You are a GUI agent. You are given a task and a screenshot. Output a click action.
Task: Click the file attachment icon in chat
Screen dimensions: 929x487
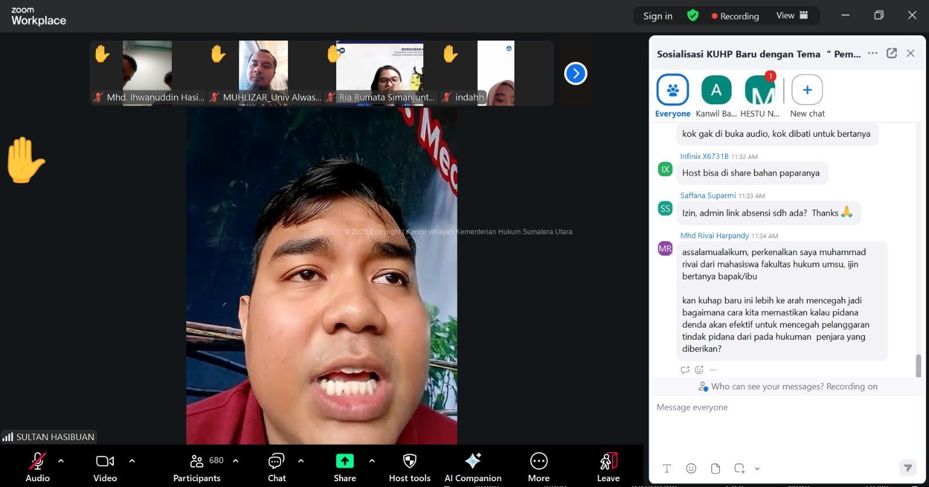[715, 468]
